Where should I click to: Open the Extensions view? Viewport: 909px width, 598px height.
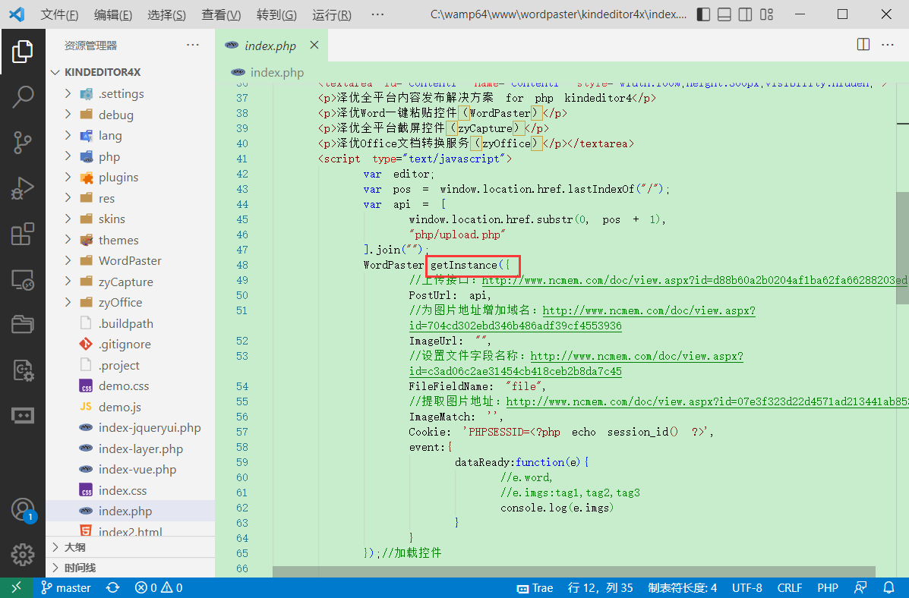click(x=23, y=234)
